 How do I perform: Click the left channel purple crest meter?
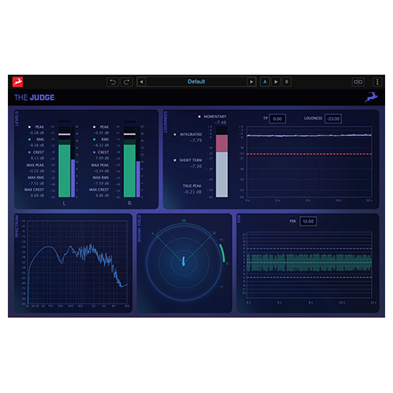click(73, 178)
